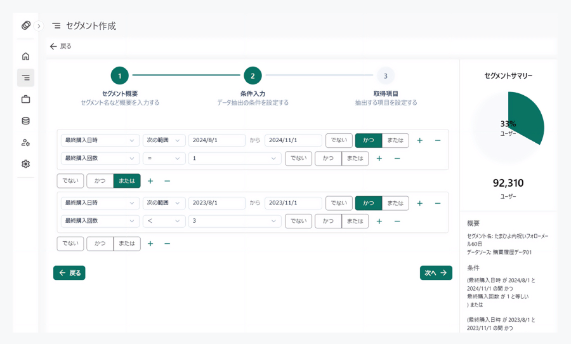
Task: Toggle でない on the 2023/8/1 date row
Action: click(x=339, y=203)
